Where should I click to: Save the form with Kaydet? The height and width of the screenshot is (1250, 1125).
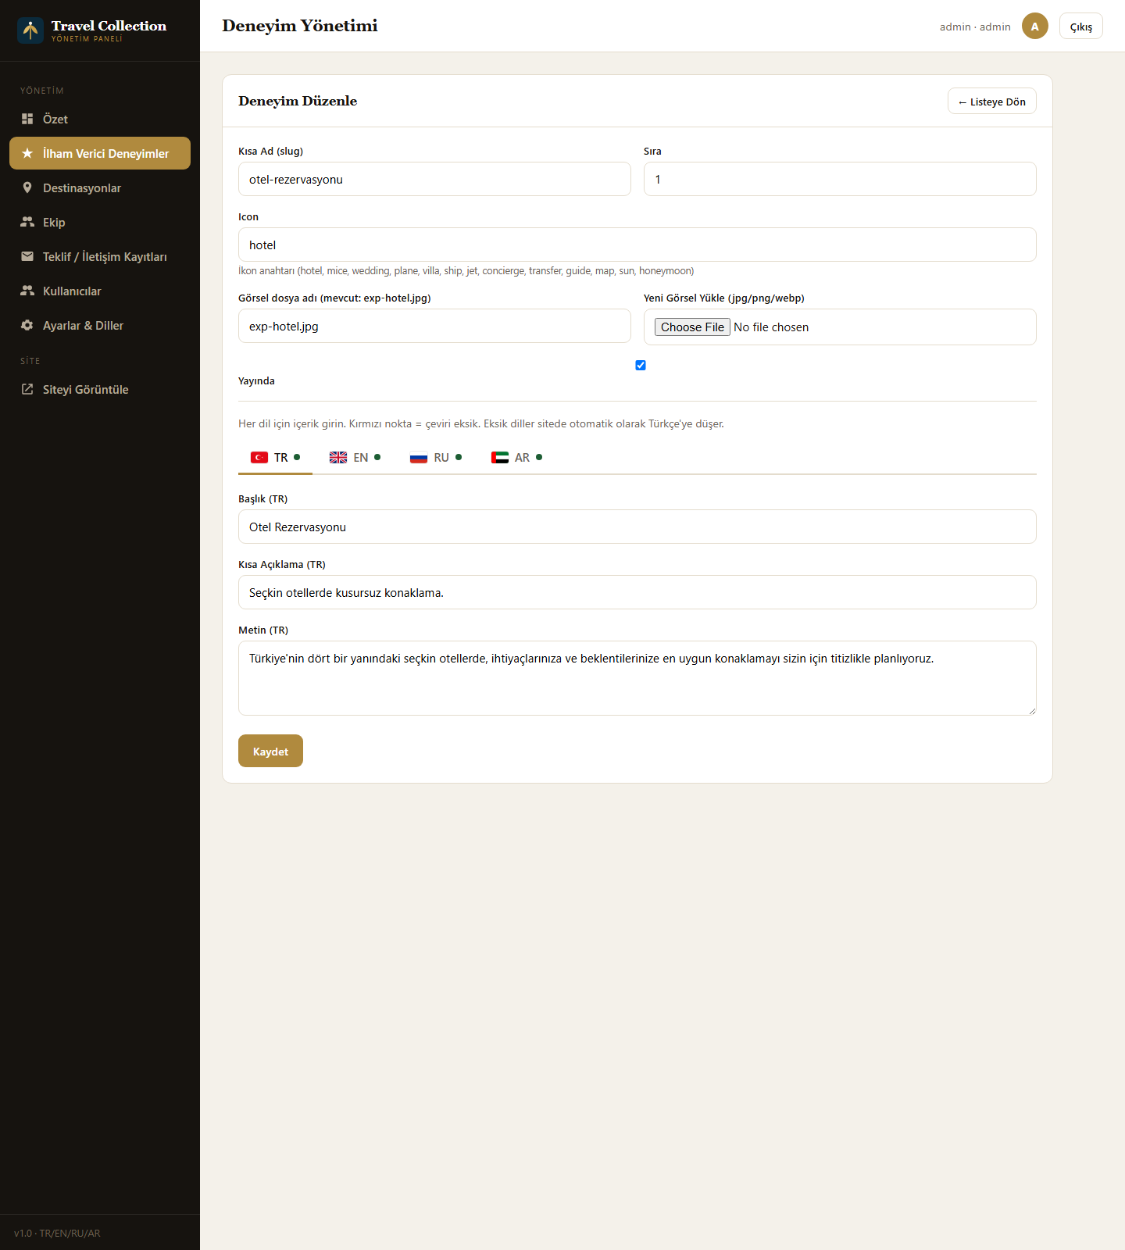[x=270, y=751]
